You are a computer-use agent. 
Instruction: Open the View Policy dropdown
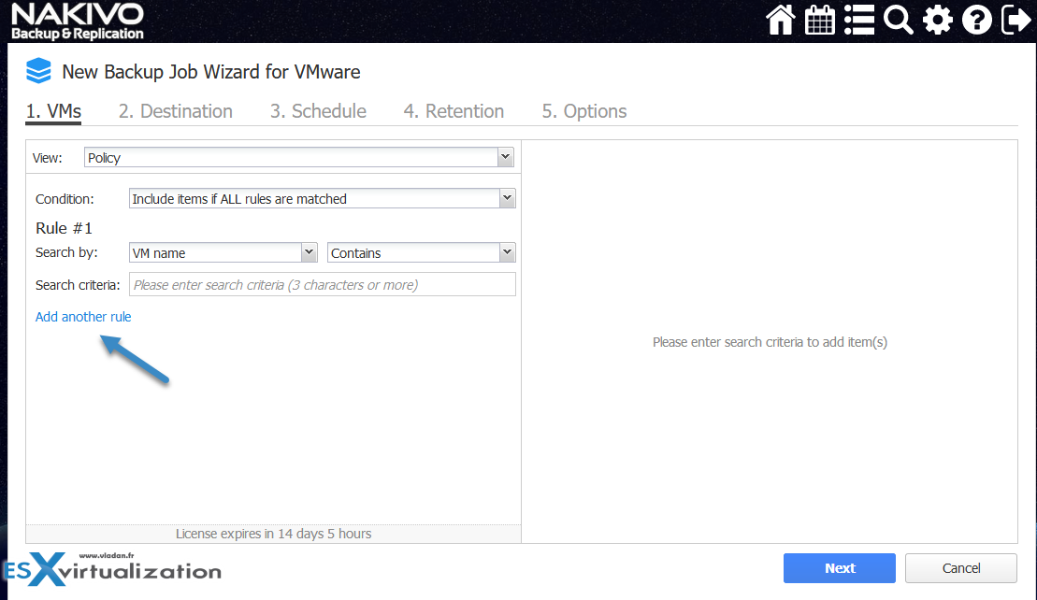(299, 157)
